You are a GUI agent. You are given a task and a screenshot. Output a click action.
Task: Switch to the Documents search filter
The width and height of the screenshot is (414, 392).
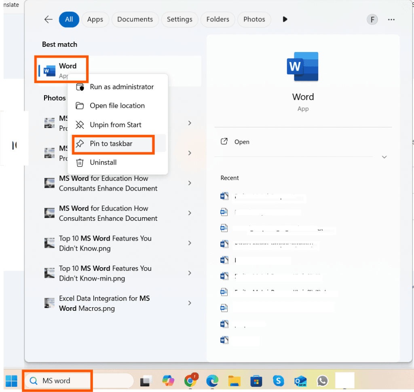click(135, 19)
